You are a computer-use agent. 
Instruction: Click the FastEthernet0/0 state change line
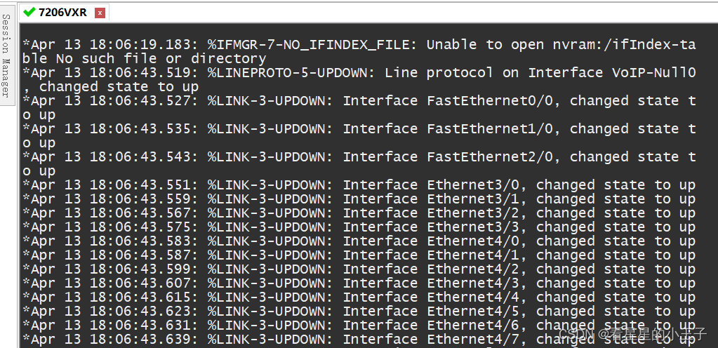pos(359,101)
